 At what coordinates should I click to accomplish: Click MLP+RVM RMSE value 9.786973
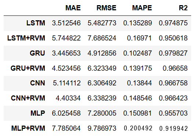point(102,128)
